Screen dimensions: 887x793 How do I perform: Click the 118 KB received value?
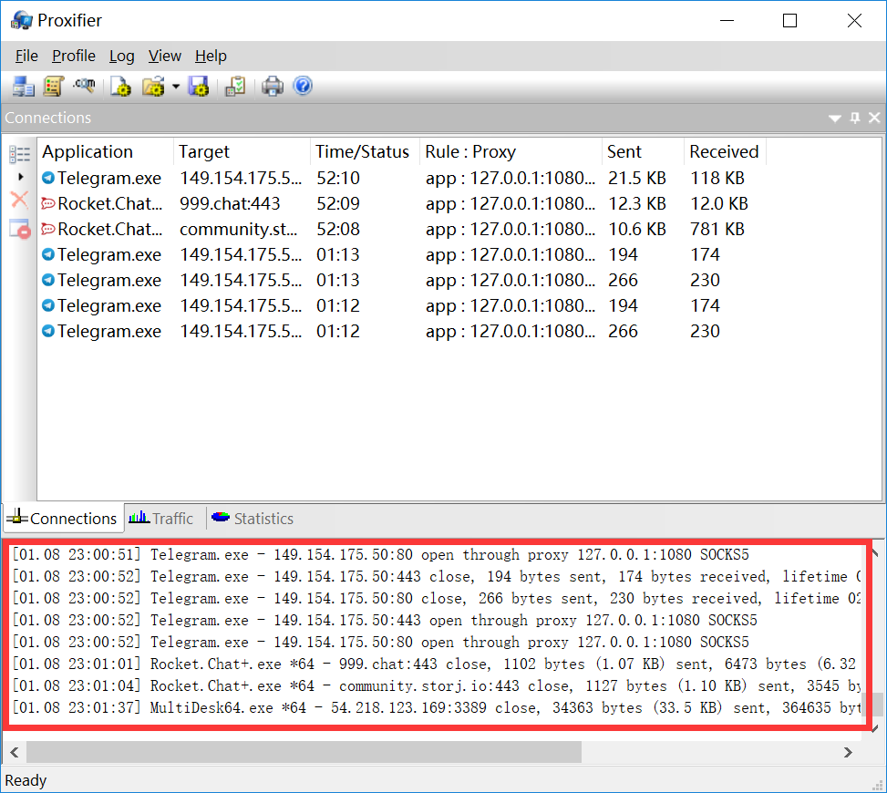[717, 178]
